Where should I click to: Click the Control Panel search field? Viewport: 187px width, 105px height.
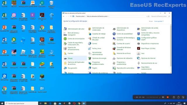pos(160,16)
